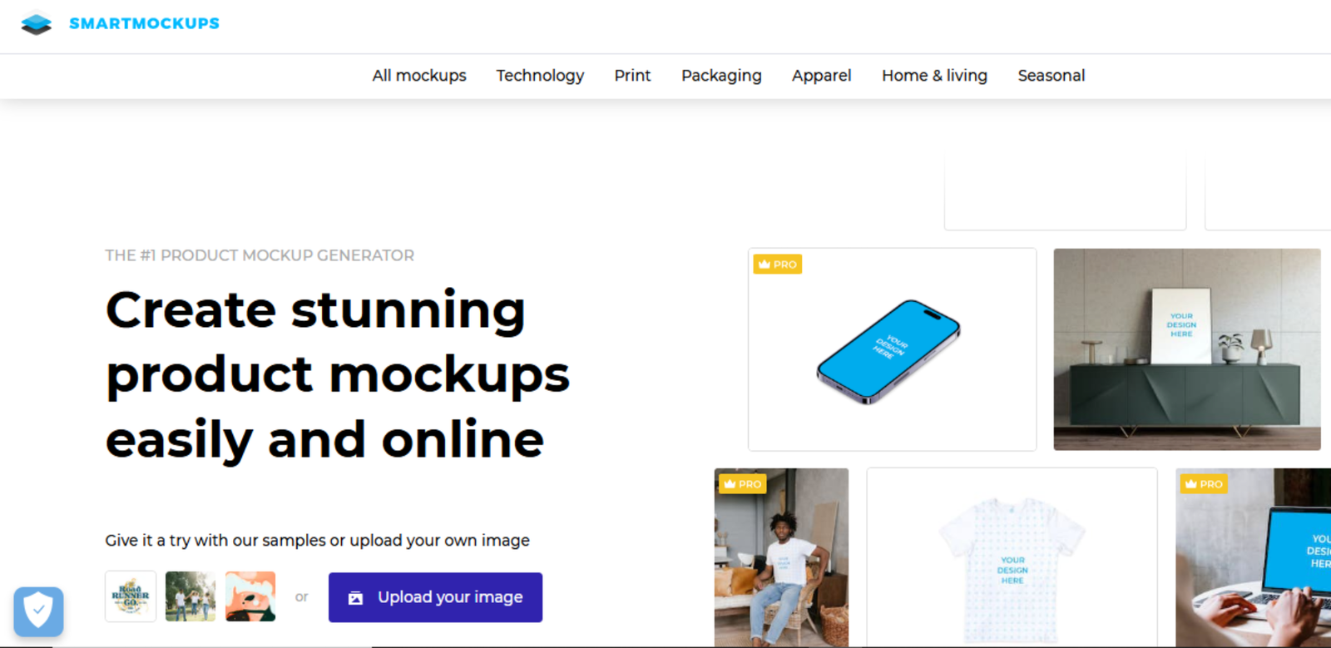Open the blue iPhone mockup card
This screenshot has height=648, width=1331.
click(892, 349)
